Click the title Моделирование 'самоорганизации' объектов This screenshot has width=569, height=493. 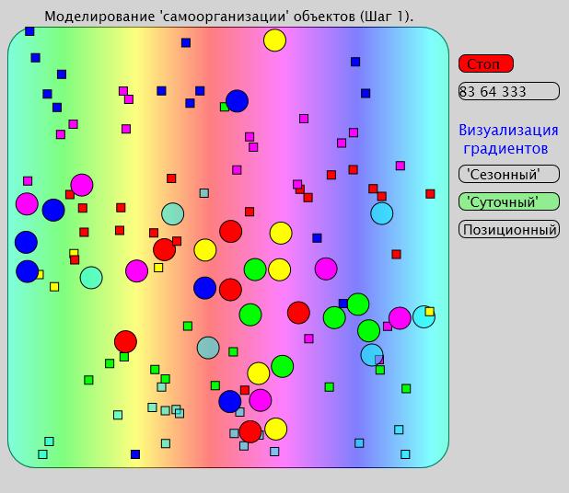click(228, 17)
